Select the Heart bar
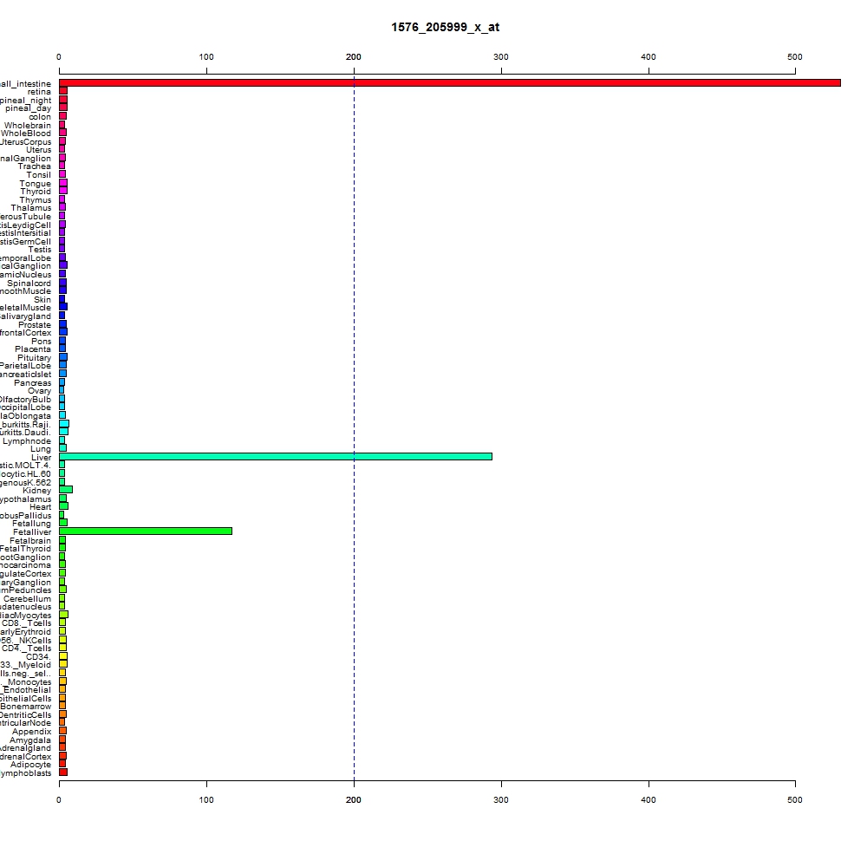Screen dimensions: 867x867 point(63,506)
